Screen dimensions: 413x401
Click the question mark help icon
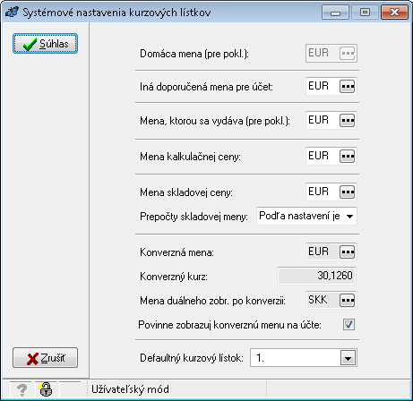tap(22, 389)
